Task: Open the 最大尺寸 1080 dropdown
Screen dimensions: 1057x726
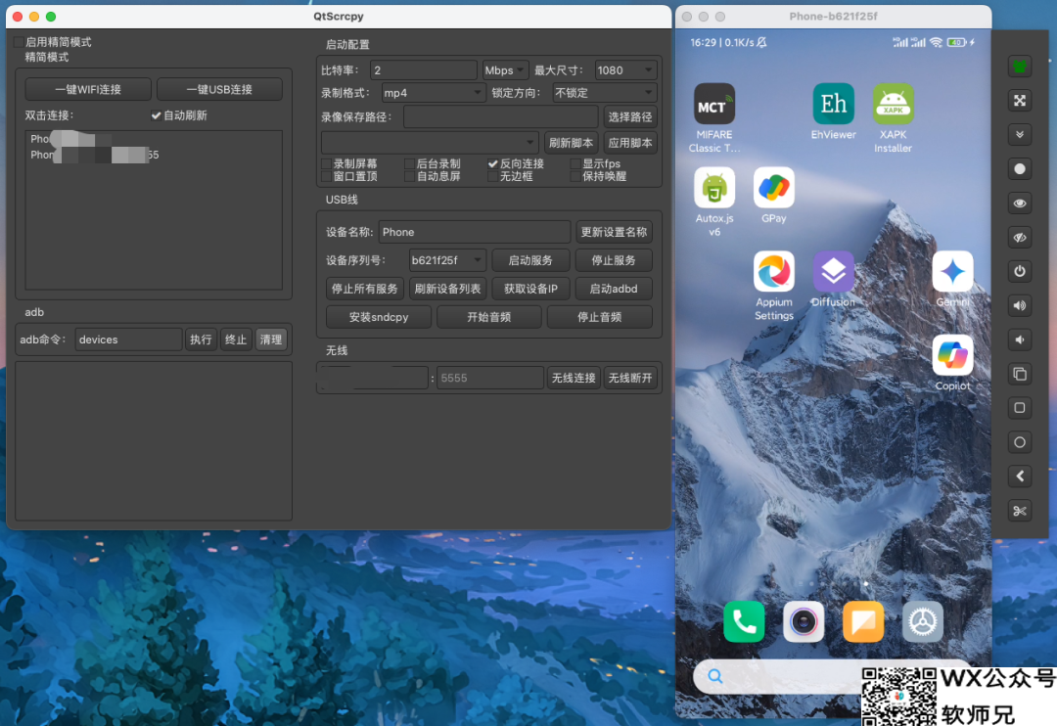Action: click(x=624, y=70)
